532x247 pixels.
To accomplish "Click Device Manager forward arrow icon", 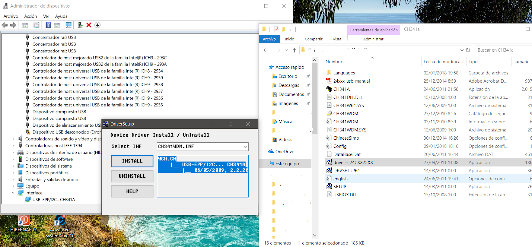I will pos(13,25).
